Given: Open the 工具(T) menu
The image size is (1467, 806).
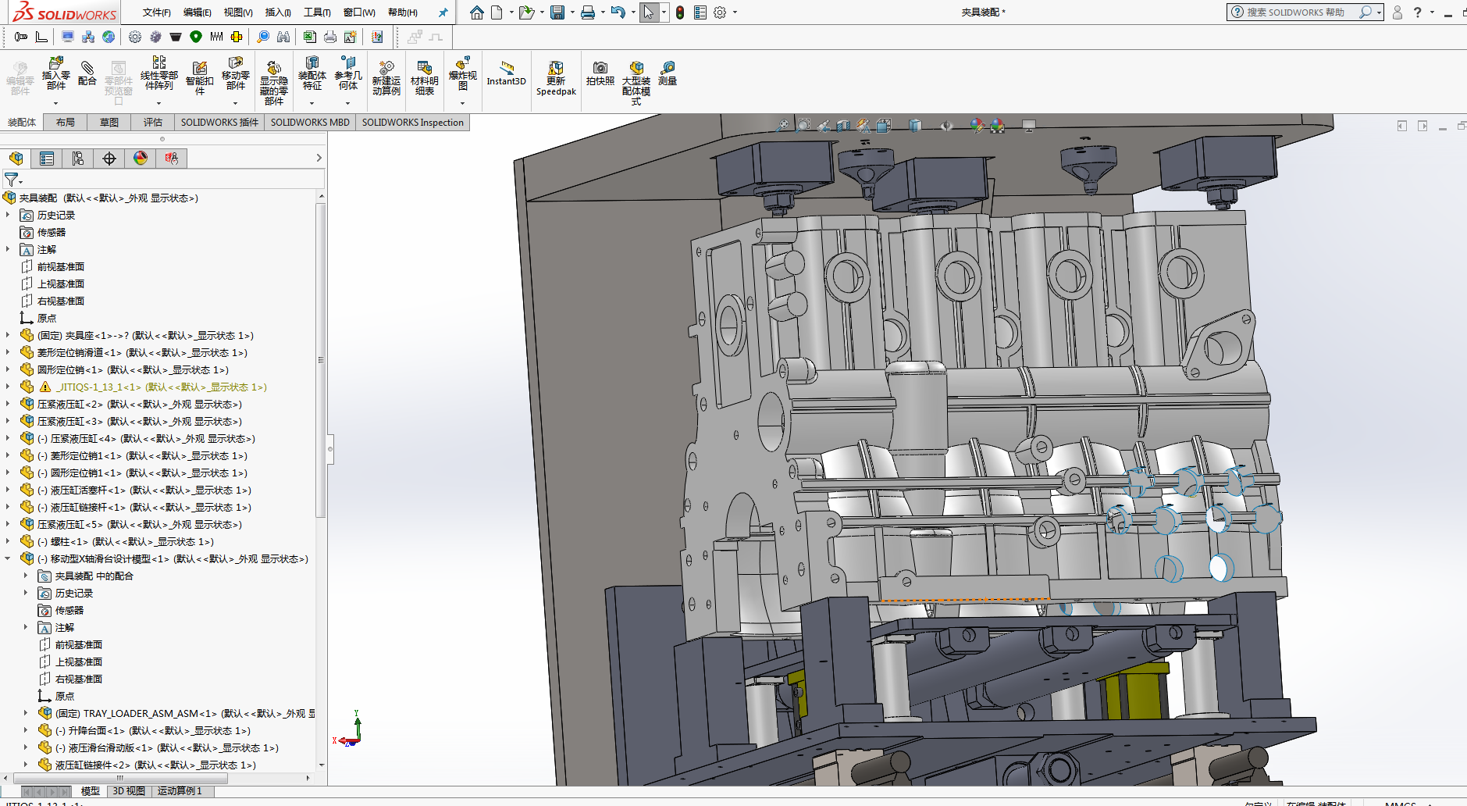Looking at the screenshot, I should [x=317, y=12].
